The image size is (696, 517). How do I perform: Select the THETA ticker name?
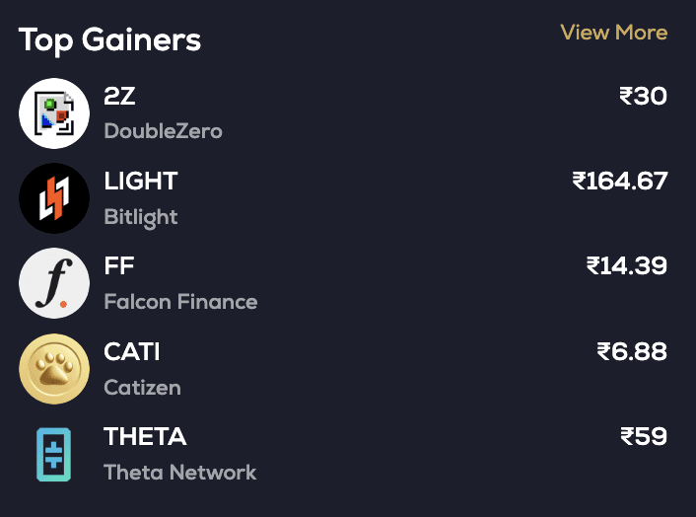[145, 436]
